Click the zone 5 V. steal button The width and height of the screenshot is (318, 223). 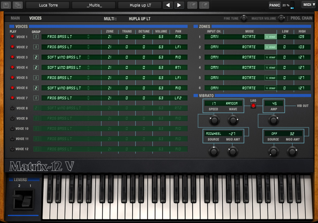(x=270, y=78)
